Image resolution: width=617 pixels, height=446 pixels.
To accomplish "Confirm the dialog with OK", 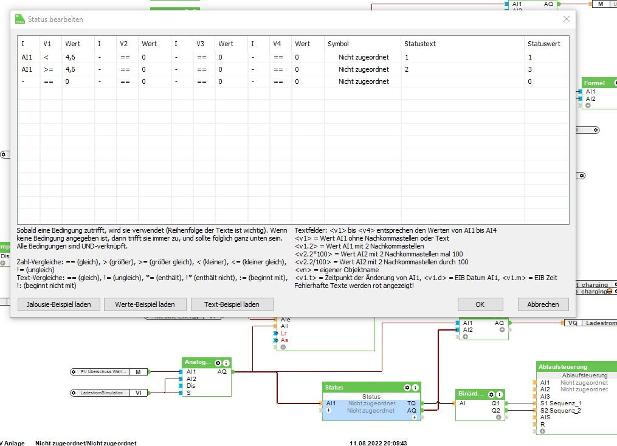I will coord(480,304).
